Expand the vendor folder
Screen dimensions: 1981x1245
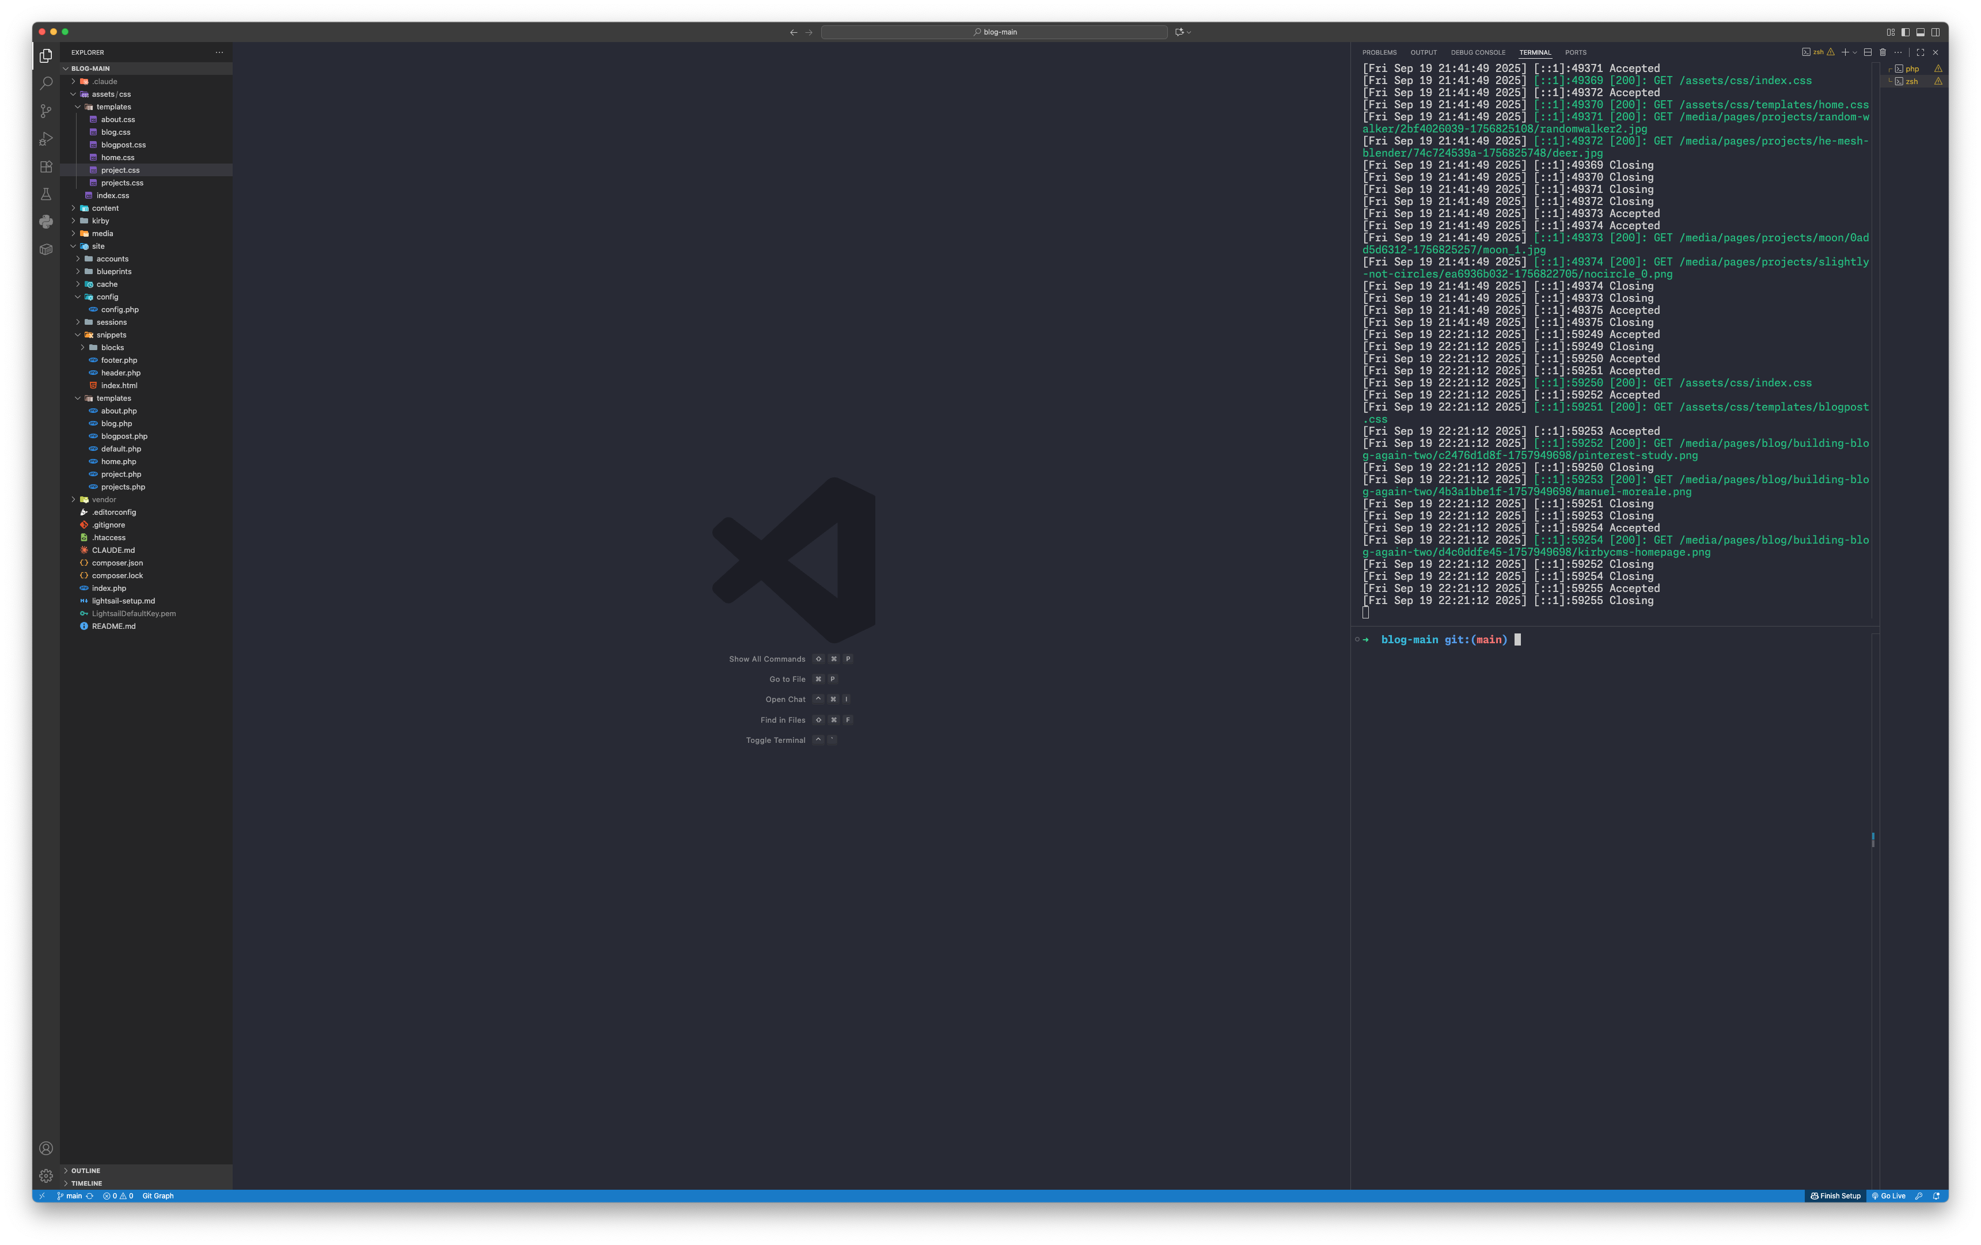103,499
